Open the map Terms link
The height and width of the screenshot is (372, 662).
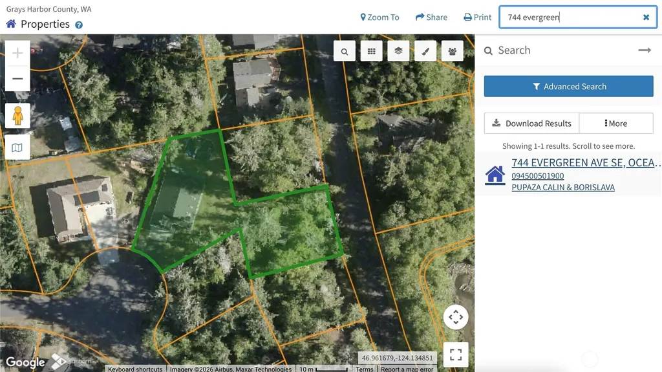point(365,369)
